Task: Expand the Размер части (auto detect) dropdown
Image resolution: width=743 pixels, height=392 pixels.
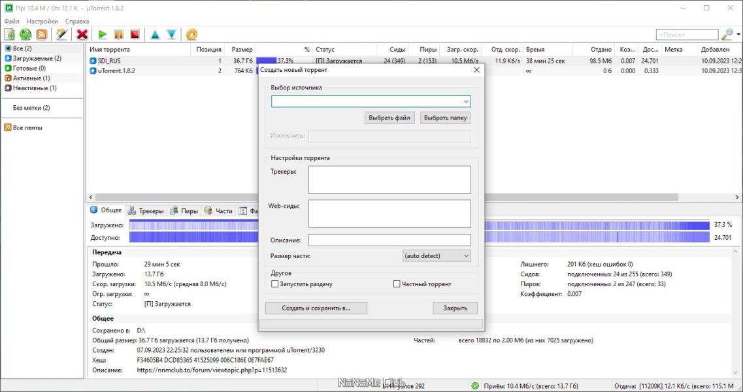Action: click(437, 256)
